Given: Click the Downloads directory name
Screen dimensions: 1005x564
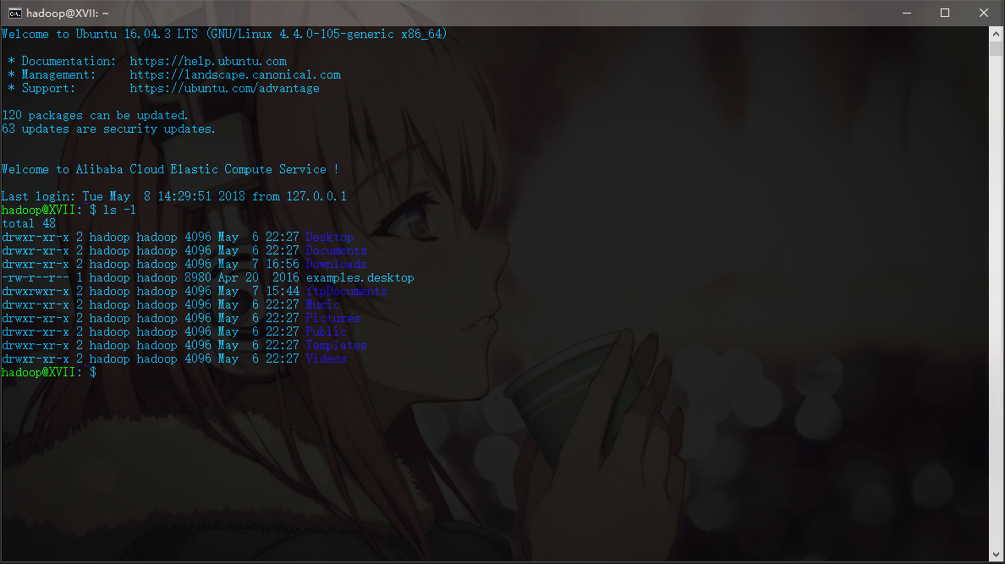Looking at the screenshot, I should pyautogui.click(x=337, y=264).
